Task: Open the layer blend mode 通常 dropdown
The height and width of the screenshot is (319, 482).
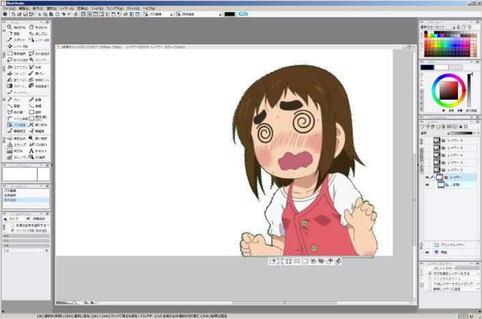Action: pyautogui.click(x=448, y=133)
